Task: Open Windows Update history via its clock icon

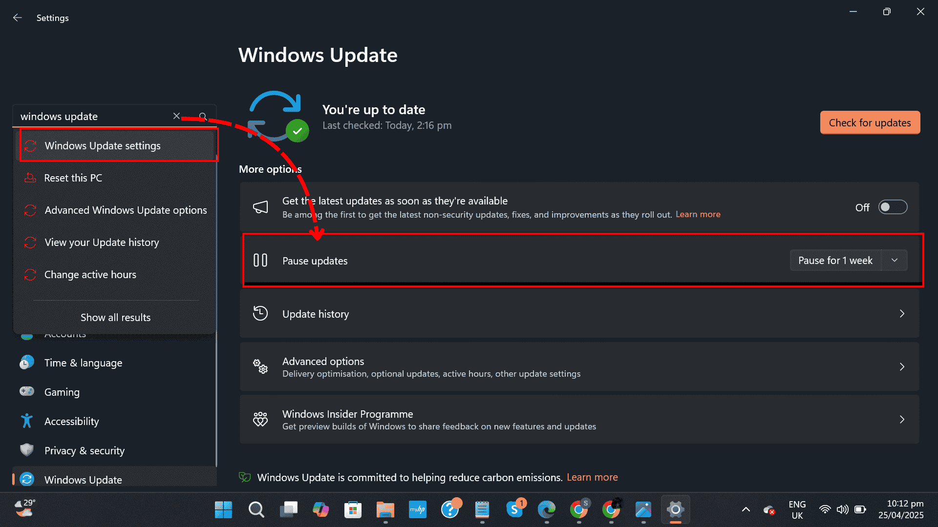Action: tap(260, 313)
